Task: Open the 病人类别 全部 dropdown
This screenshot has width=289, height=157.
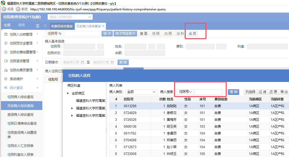Action: 141,92
